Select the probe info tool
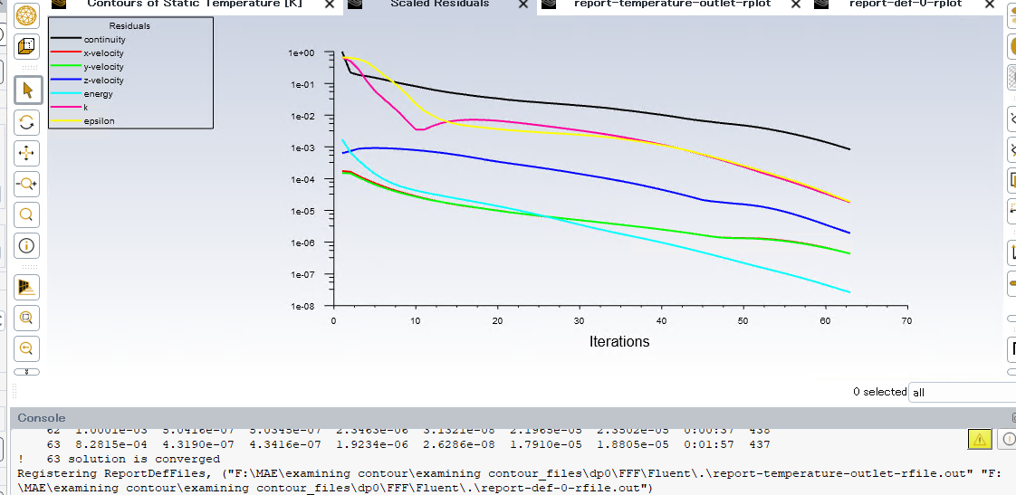 [x=26, y=245]
